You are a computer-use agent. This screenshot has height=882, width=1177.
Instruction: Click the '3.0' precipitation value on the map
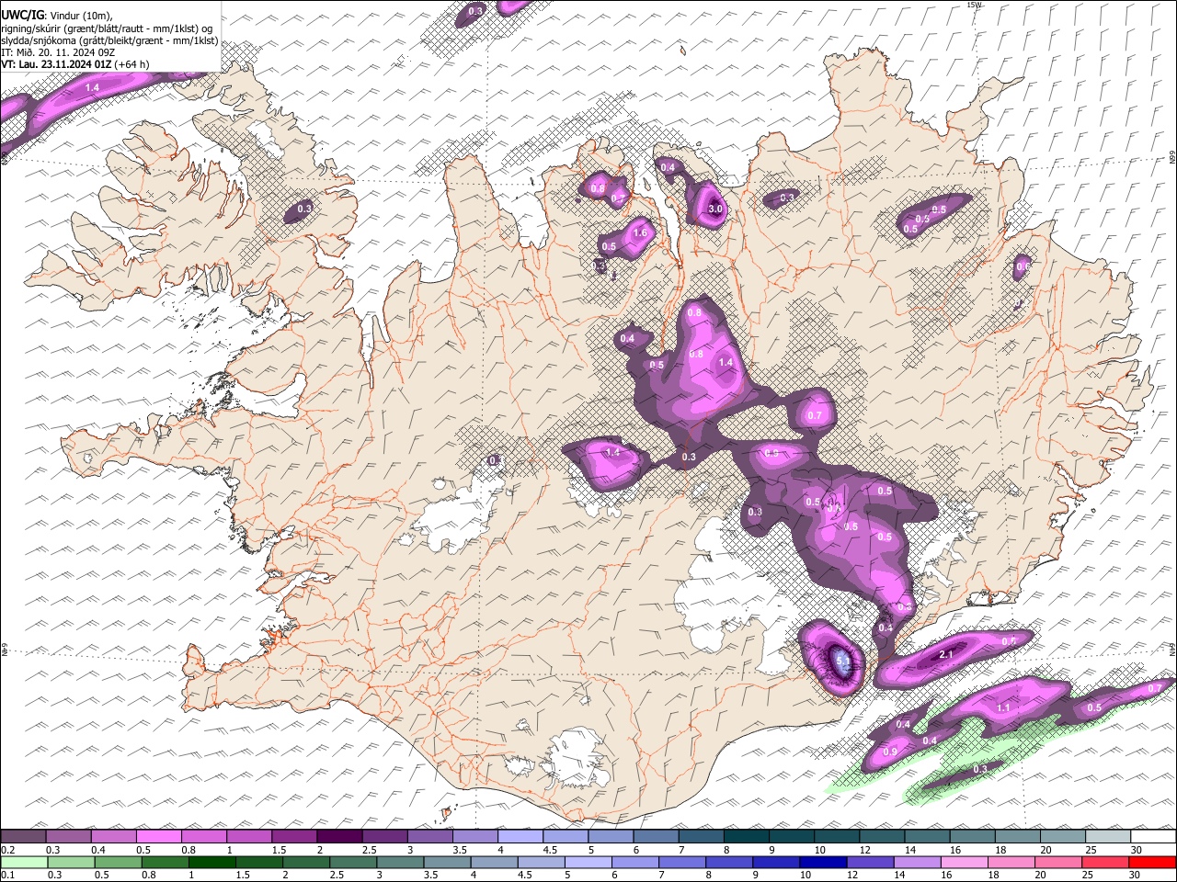point(715,209)
